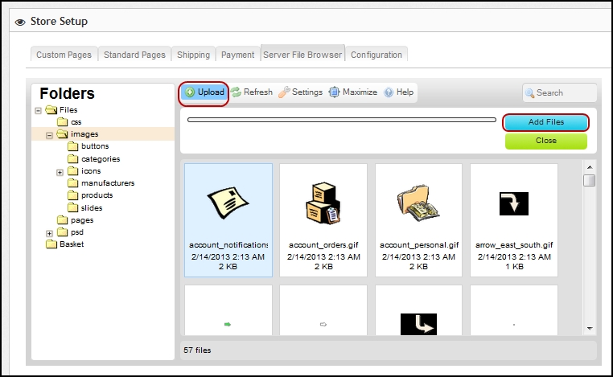Viewport: 613px width, 377px height.
Task: Collapse the Files root tree node
Action: (x=39, y=111)
